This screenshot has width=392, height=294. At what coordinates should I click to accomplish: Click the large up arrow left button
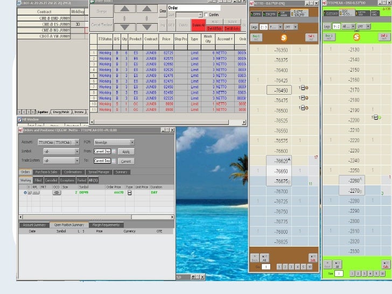click(x=123, y=9)
